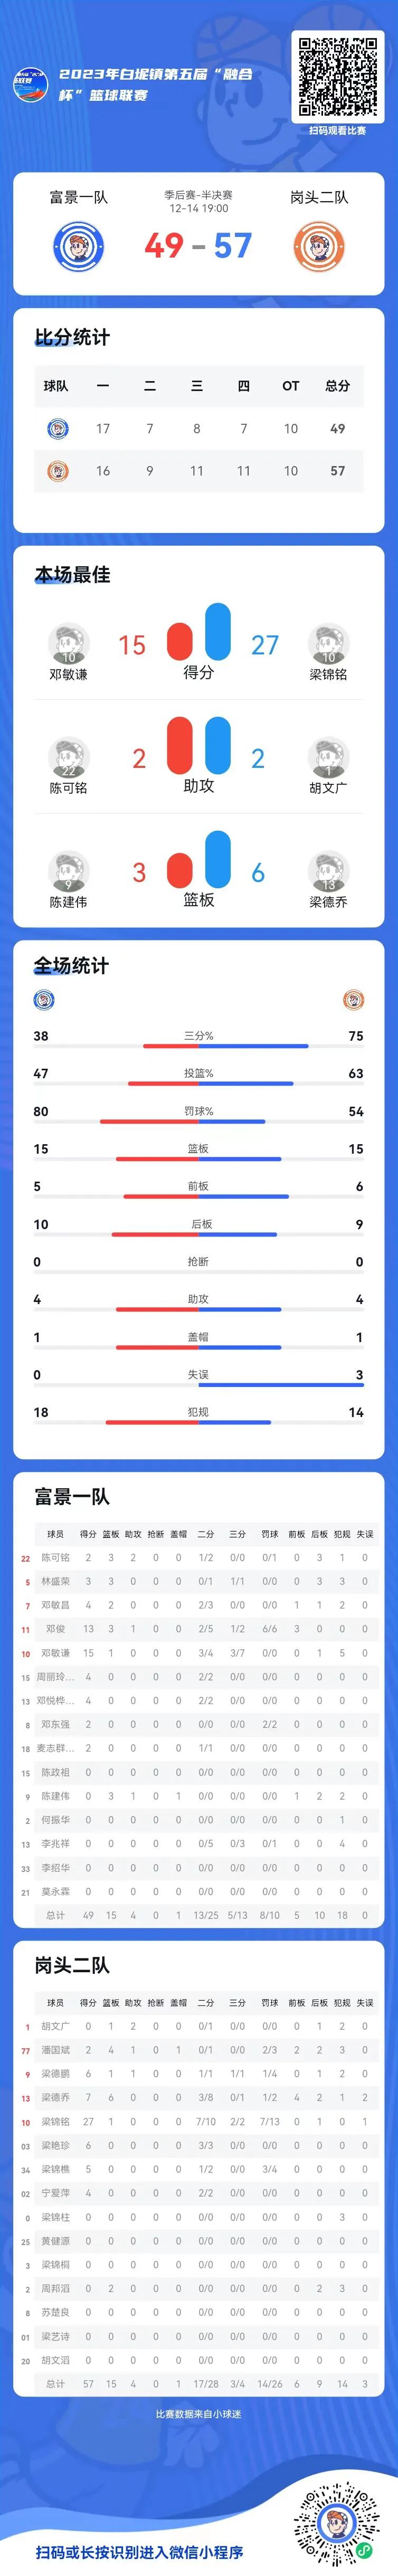
Task: Click the 得分 column header in 富景一队 table
Action: (x=88, y=1534)
